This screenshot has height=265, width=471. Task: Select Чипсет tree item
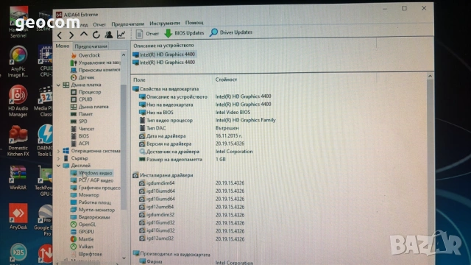tap(82, 129)
